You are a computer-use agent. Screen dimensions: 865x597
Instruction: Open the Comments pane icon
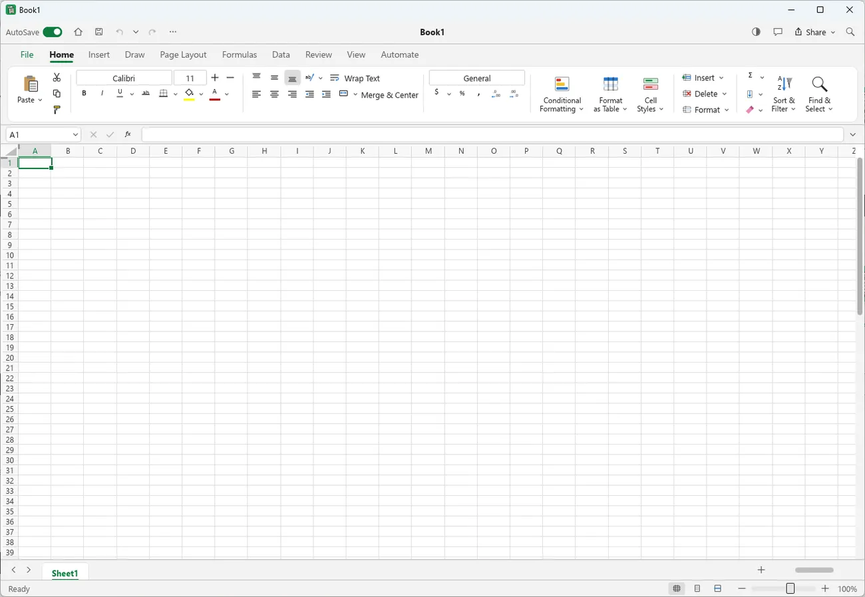click(x=778, y=32)
